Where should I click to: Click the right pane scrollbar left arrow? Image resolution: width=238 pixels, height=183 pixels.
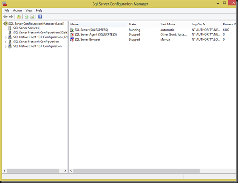click(71, 171)
